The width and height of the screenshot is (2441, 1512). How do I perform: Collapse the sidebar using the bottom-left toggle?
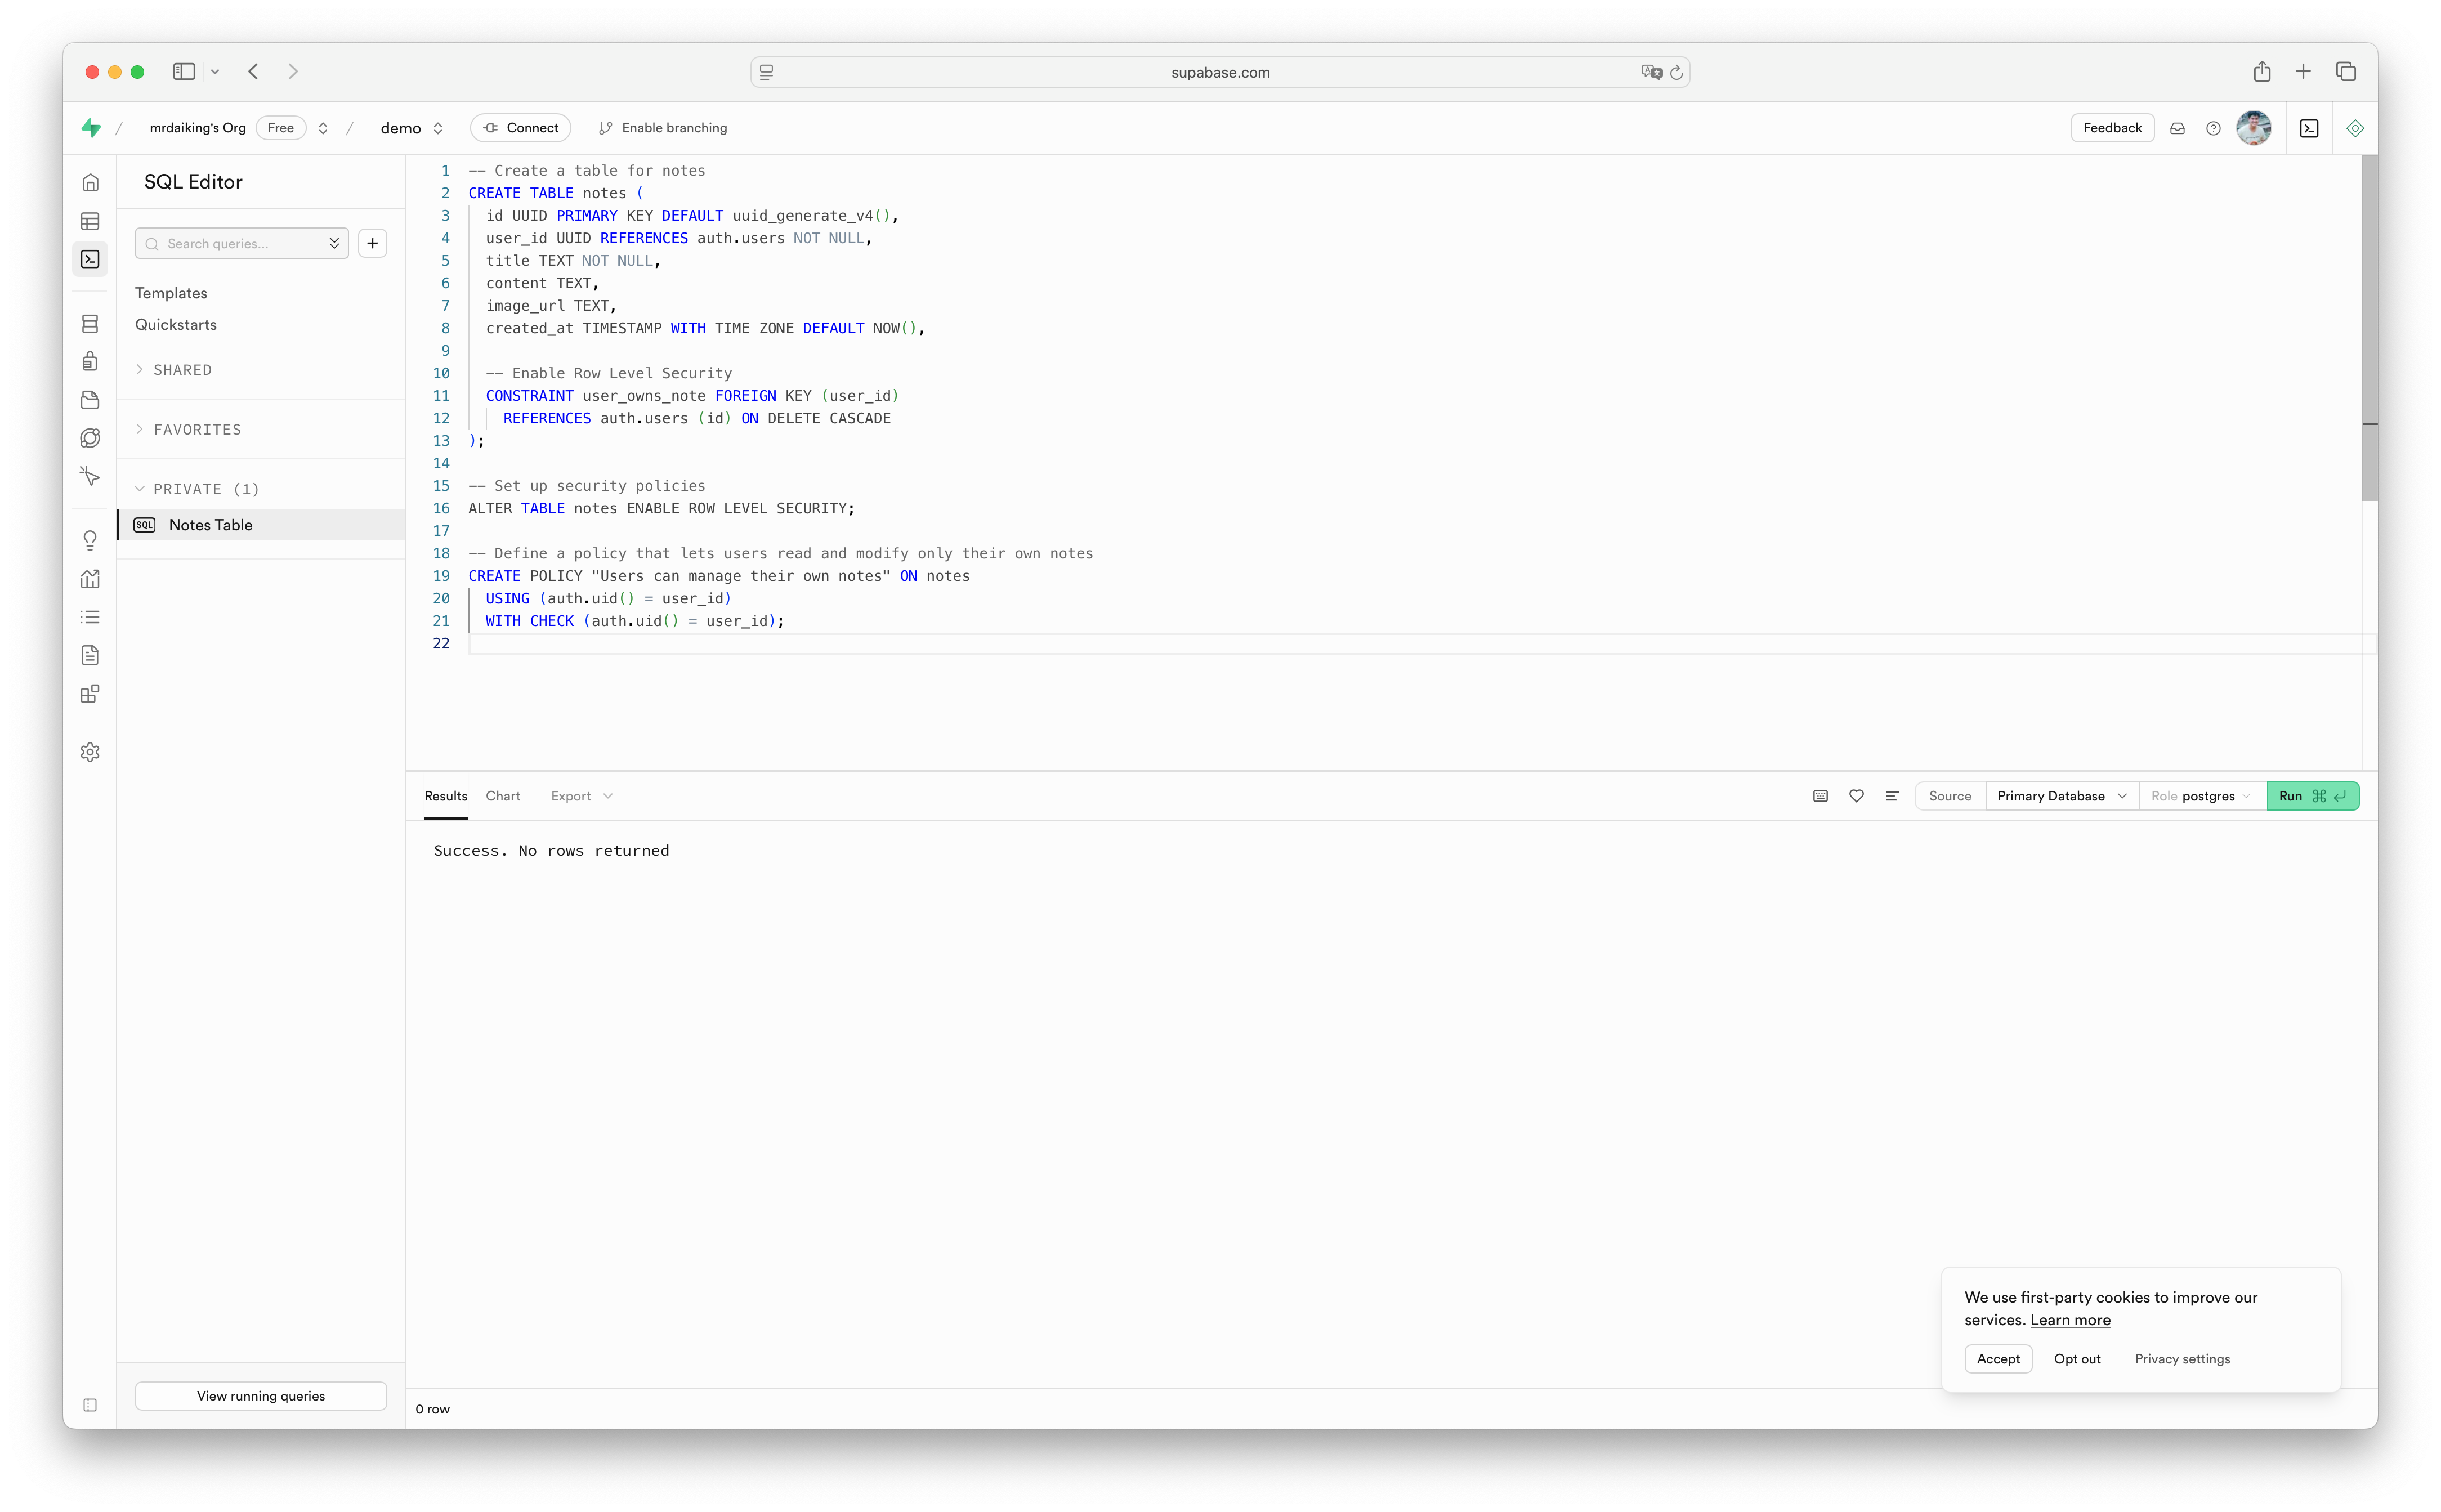90,1405
